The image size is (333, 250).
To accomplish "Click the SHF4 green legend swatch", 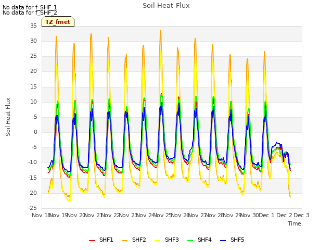I will [x=190, y=241].
